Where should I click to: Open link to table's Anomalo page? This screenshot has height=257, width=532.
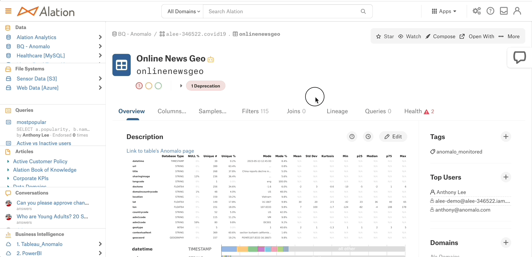tap(160, 151)
